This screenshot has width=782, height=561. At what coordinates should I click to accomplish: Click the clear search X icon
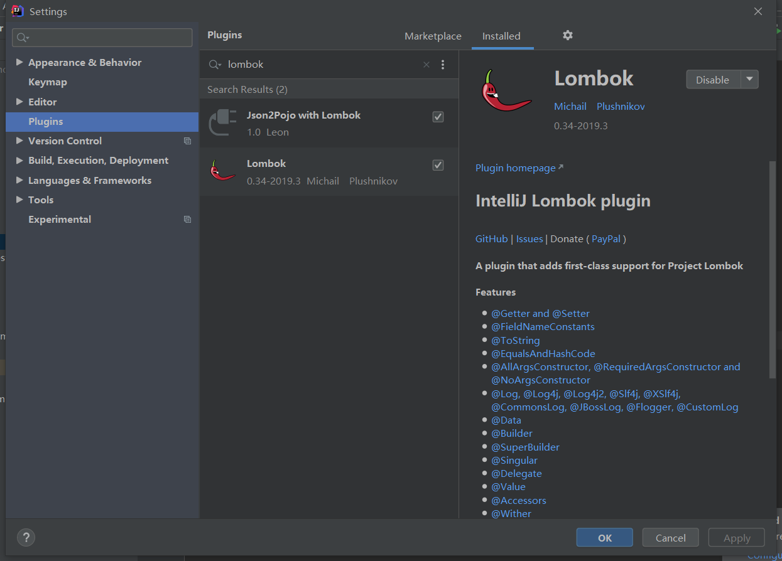[x=426, y=65]
